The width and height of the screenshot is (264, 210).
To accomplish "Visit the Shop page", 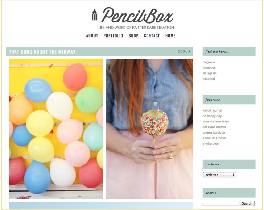I will pyautogui.click(x=133, y=35).
